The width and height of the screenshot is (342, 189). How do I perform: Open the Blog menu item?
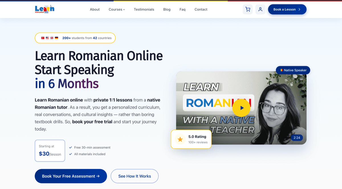point(167,9)
